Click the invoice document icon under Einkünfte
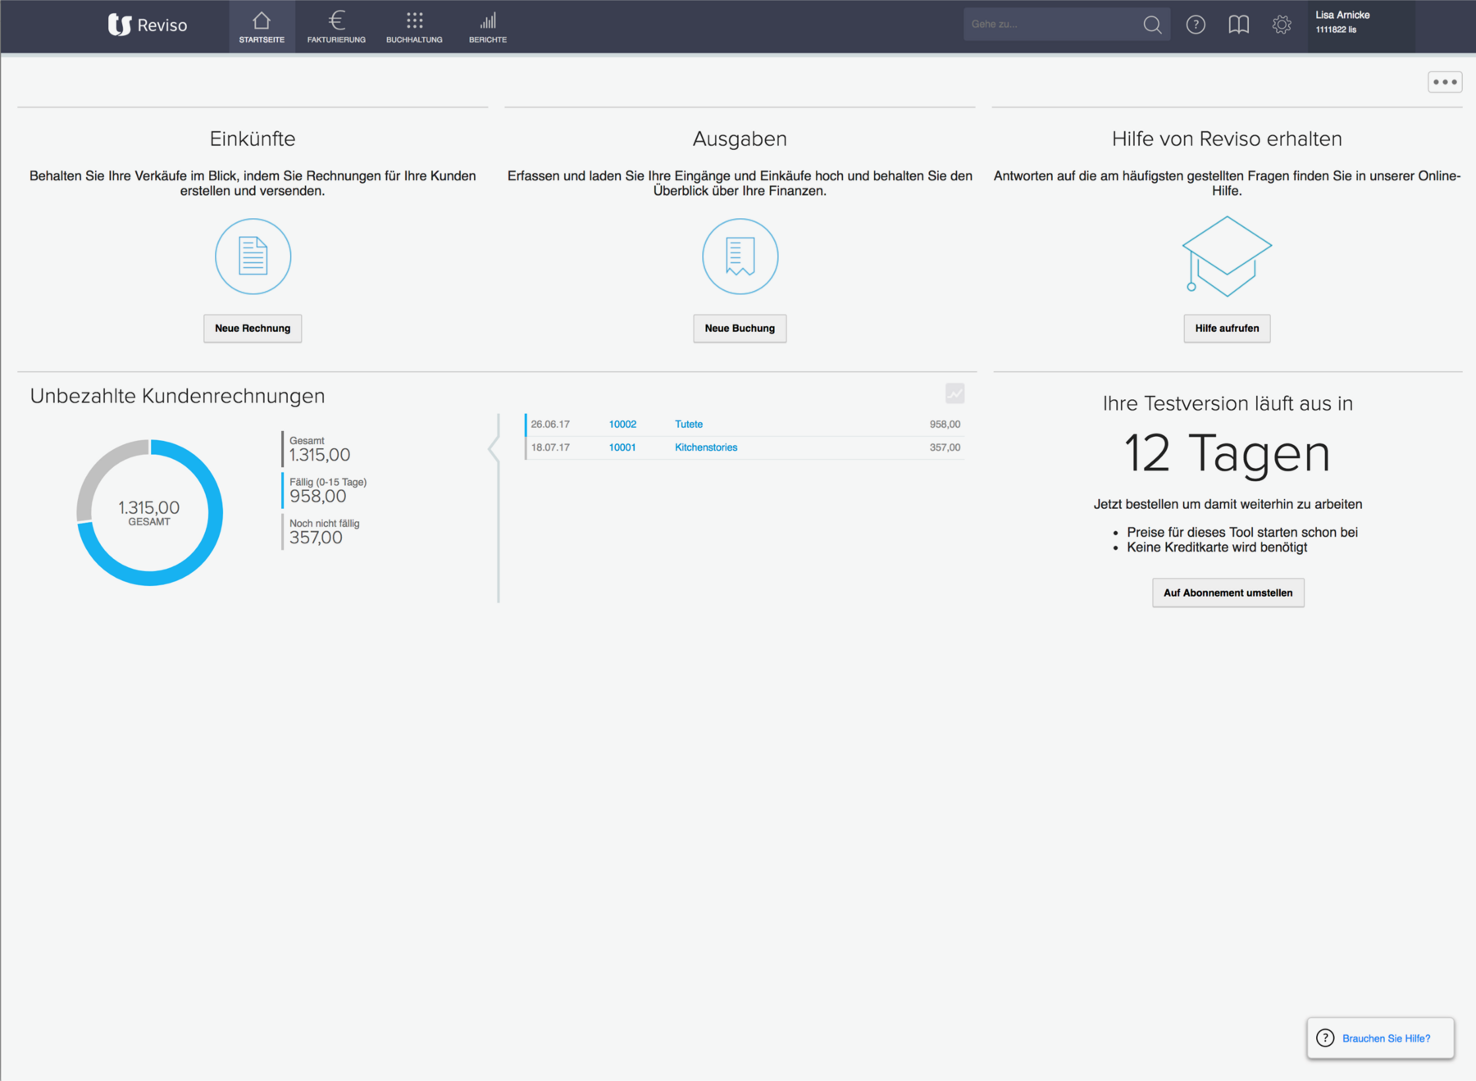Viewport: 1476px width, 1081px height. point(253,257)
